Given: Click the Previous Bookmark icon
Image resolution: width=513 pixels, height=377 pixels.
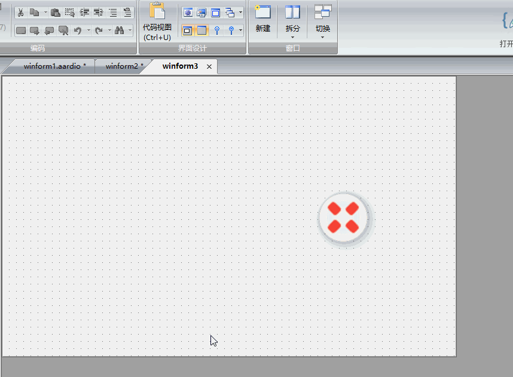Looking at the screenshot, I should (49, 30).
